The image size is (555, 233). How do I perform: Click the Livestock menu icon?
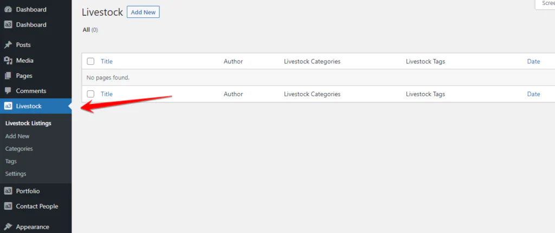click(x=8, y=106)
